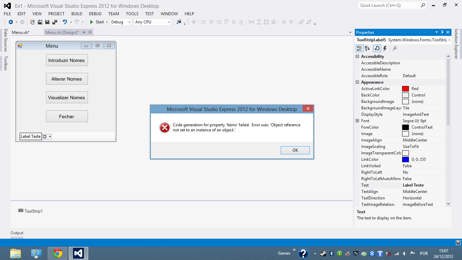462x260 pixels.
Task: Click the Align Tops layout icon
Action: (226, 22)
